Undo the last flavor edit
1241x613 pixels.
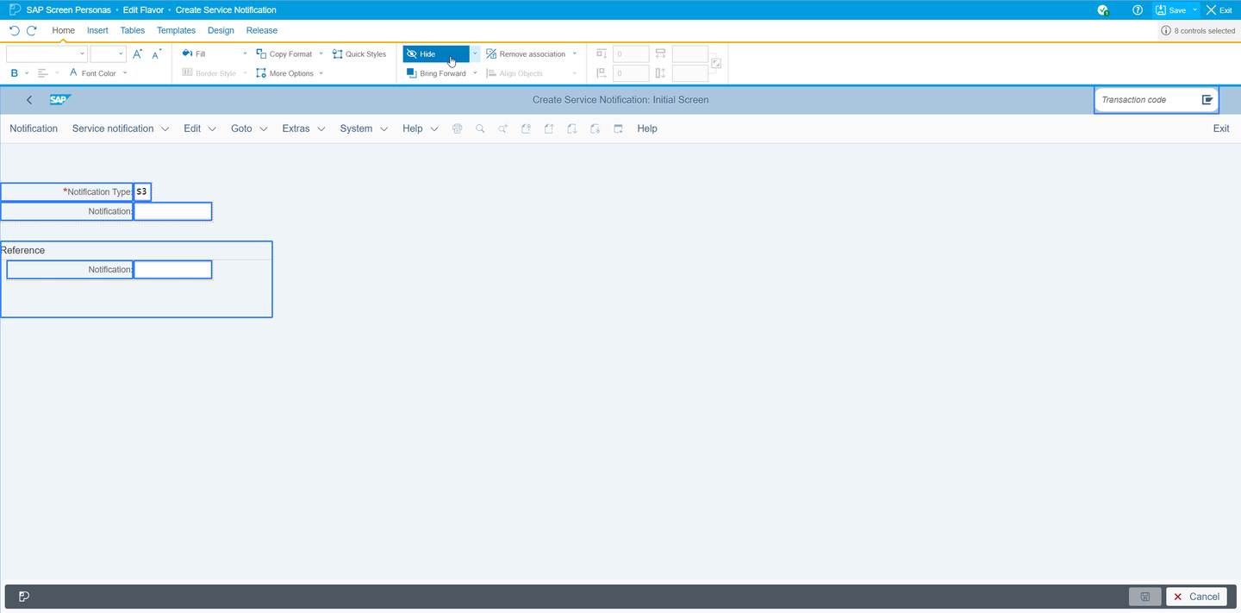point(15,30)
